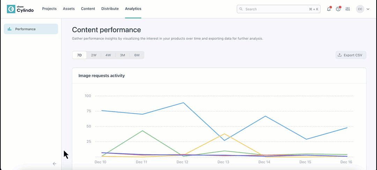Choose the 6M time range

point(137,55)
